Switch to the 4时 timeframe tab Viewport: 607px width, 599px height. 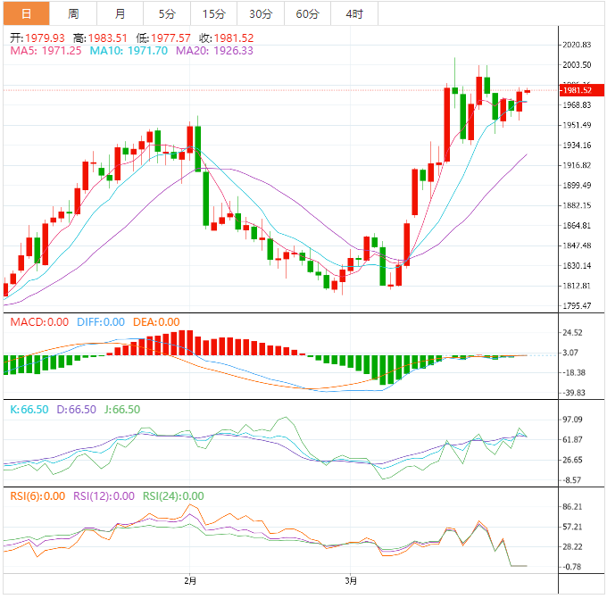(353, 13)
